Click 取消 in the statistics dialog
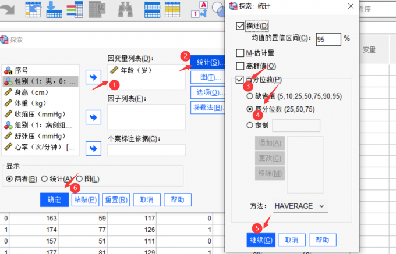This screenshot has width=396, height=254. 292,240
